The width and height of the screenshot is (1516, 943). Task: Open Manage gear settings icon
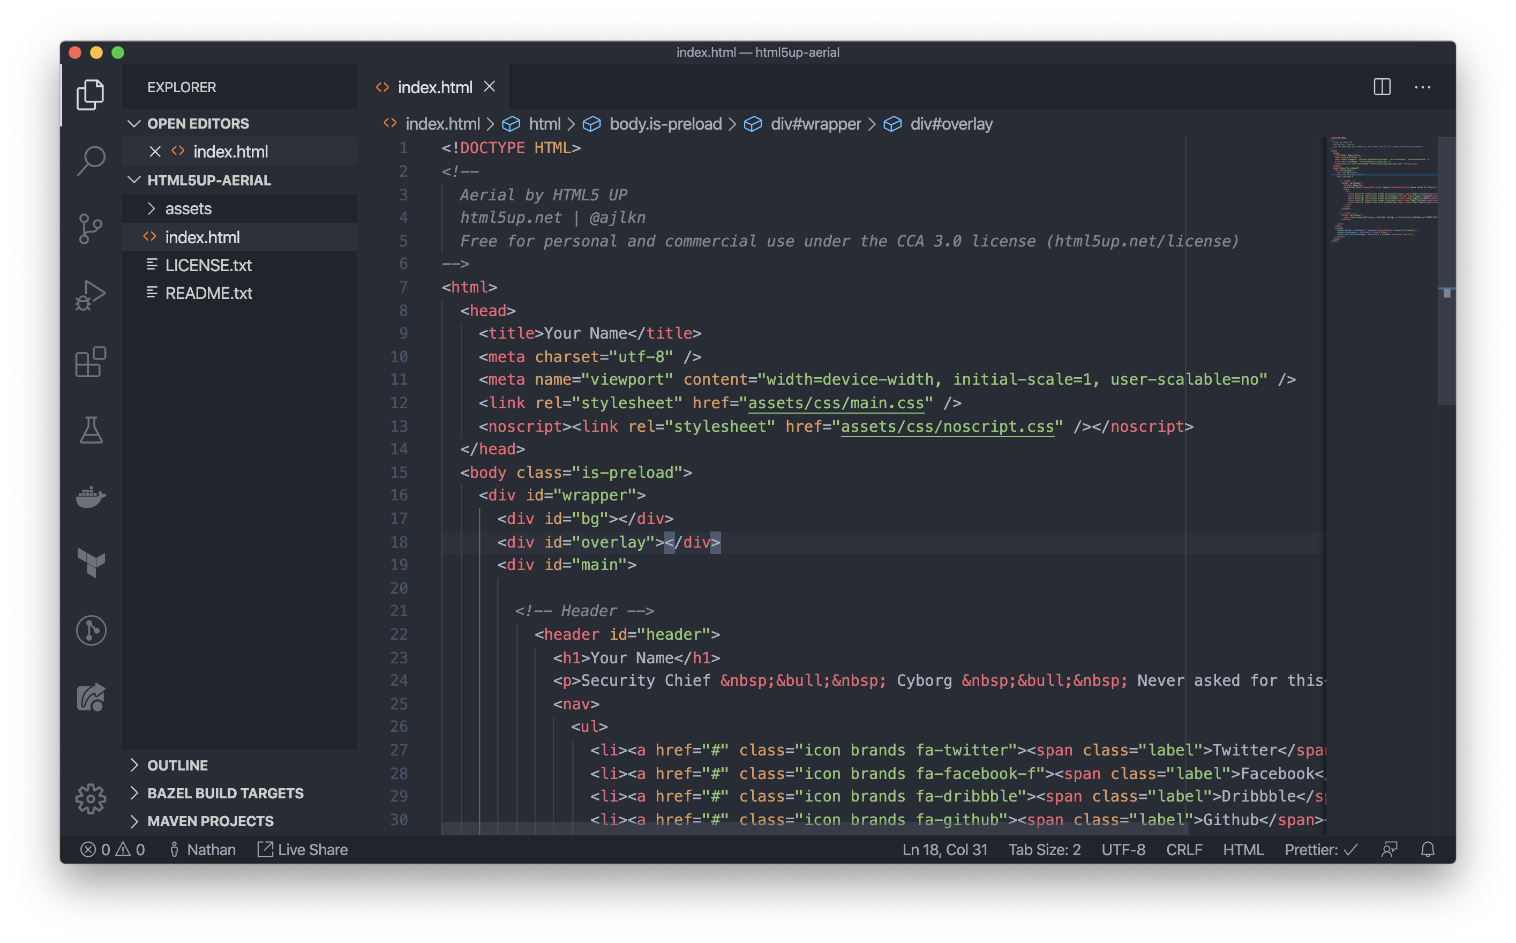(91, 799)
